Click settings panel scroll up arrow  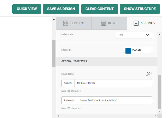160,34
